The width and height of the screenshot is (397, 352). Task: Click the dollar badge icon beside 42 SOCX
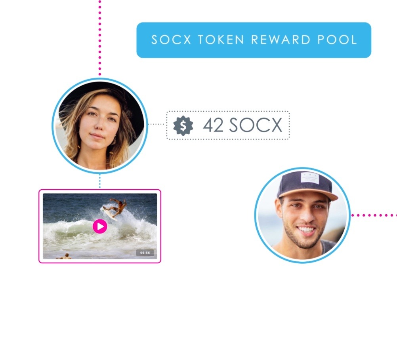point(183,126)
